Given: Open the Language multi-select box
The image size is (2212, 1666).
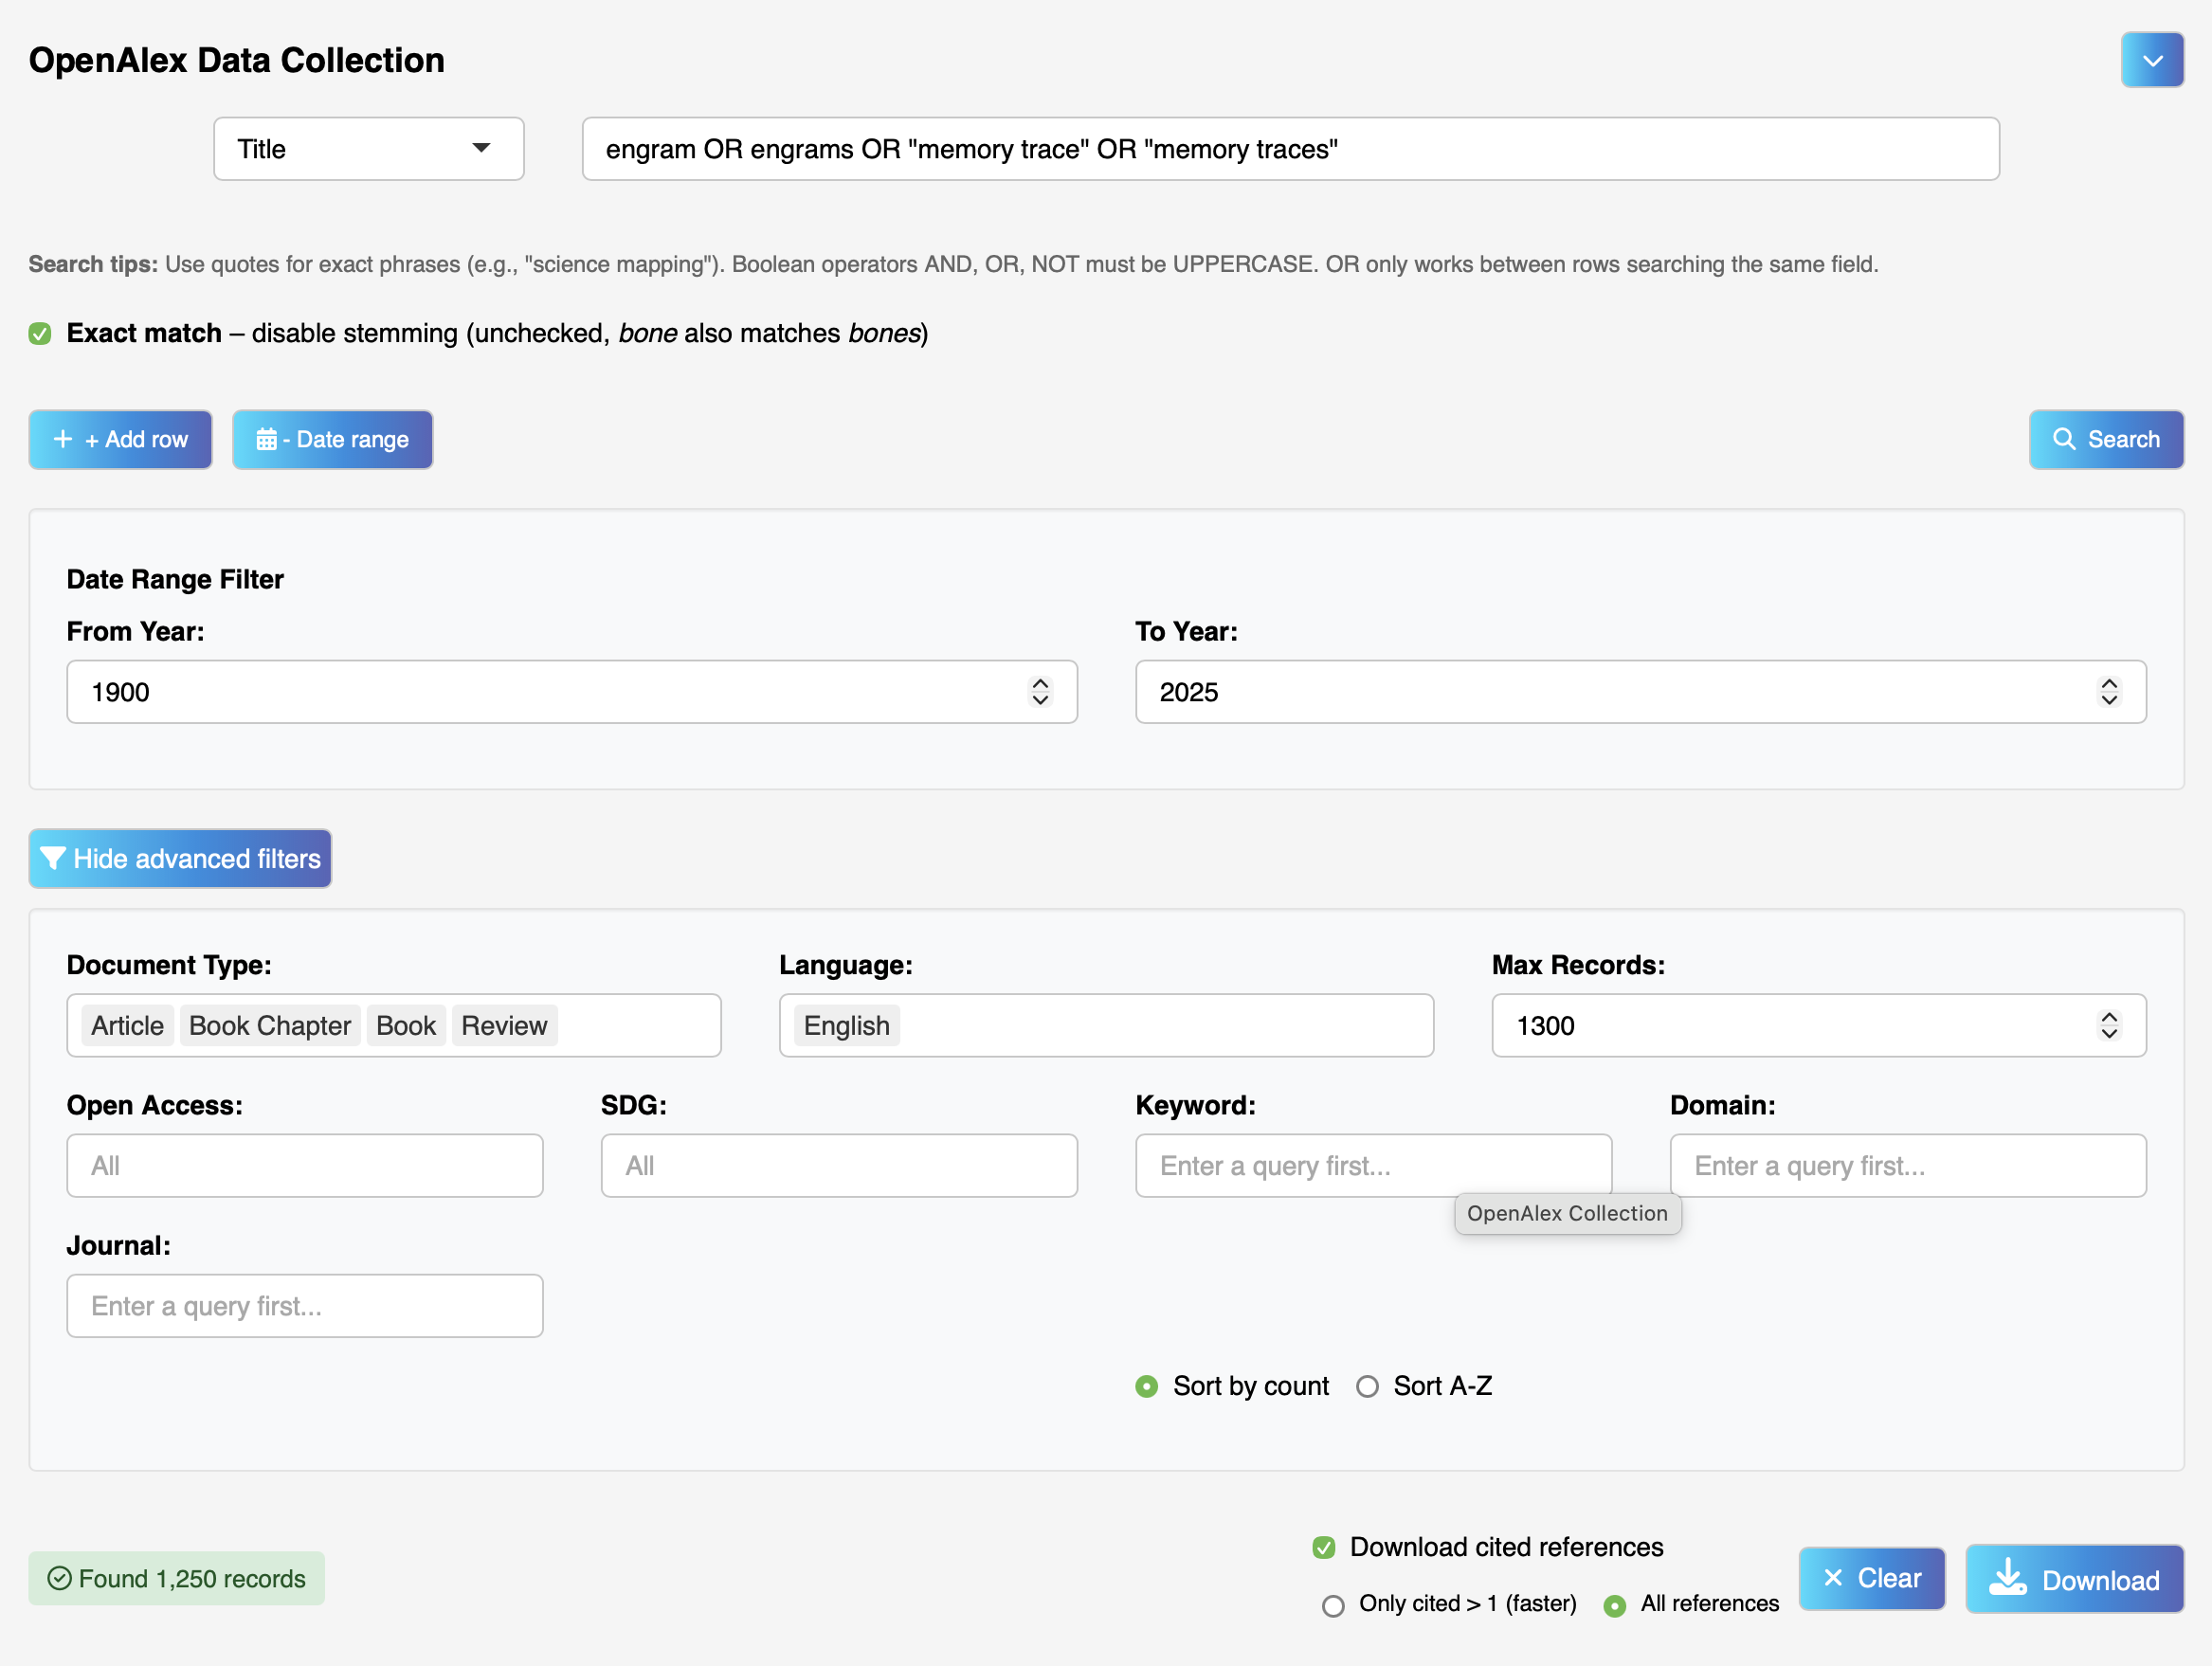Looking at the screenshot, I should 1106,1025.
